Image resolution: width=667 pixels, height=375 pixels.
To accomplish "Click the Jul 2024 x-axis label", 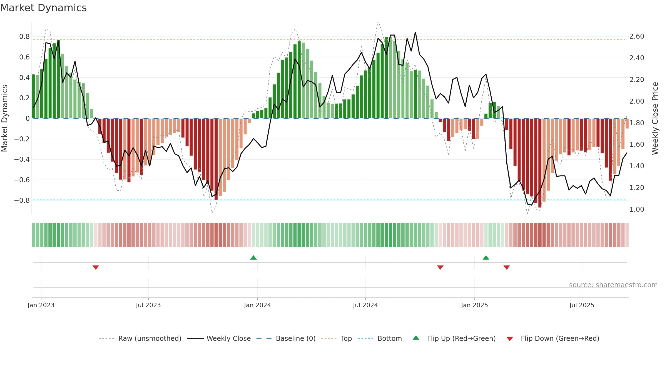I will coord(365,305).
